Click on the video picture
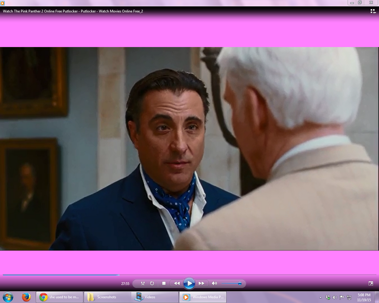The height and width of the screenshot is (303, 379). coord(189,149)
